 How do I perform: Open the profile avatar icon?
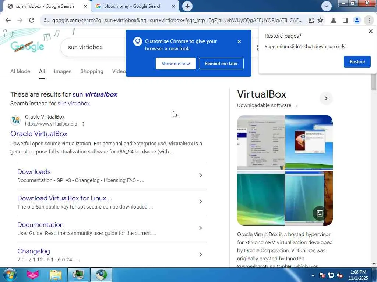(x=357, y=21)
